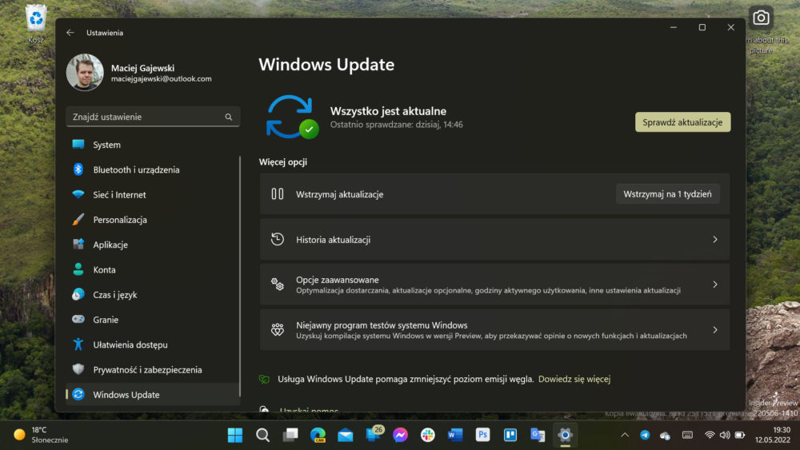This screenshot has height=450, width=800.
Task: Click the 'Czas i język' clock icon
Action: point(78,294)
